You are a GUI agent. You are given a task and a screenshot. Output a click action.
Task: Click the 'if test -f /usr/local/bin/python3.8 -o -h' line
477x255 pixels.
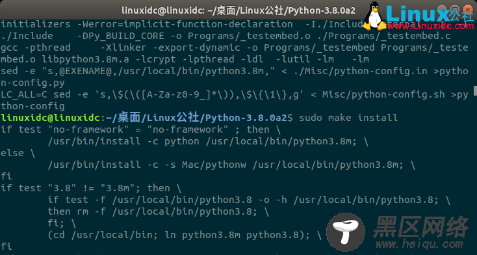249,200
